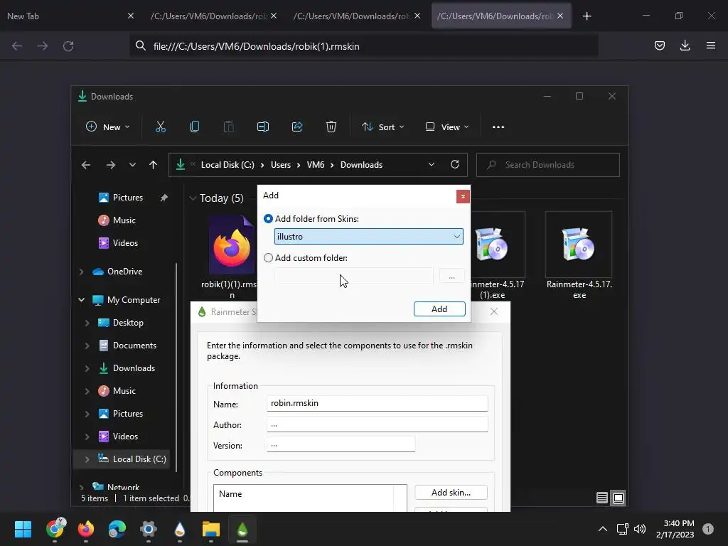Open the Firefox application menu
The width and height of the screenshot is (728, 546).
711,45
